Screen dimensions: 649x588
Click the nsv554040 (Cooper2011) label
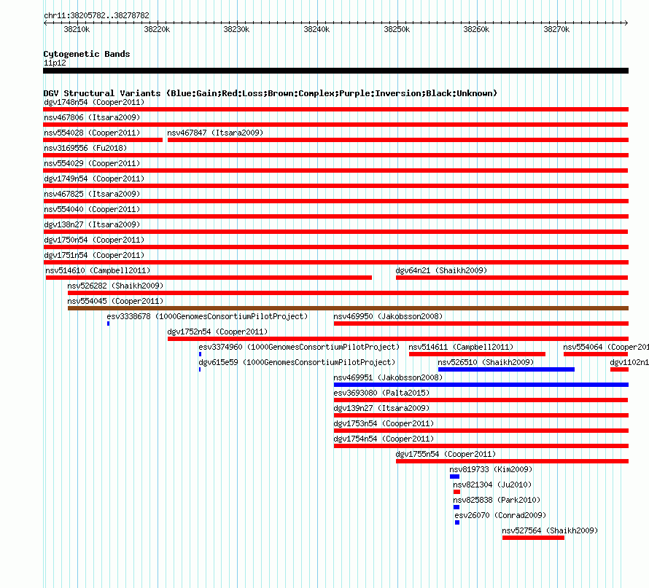point(92,209)
